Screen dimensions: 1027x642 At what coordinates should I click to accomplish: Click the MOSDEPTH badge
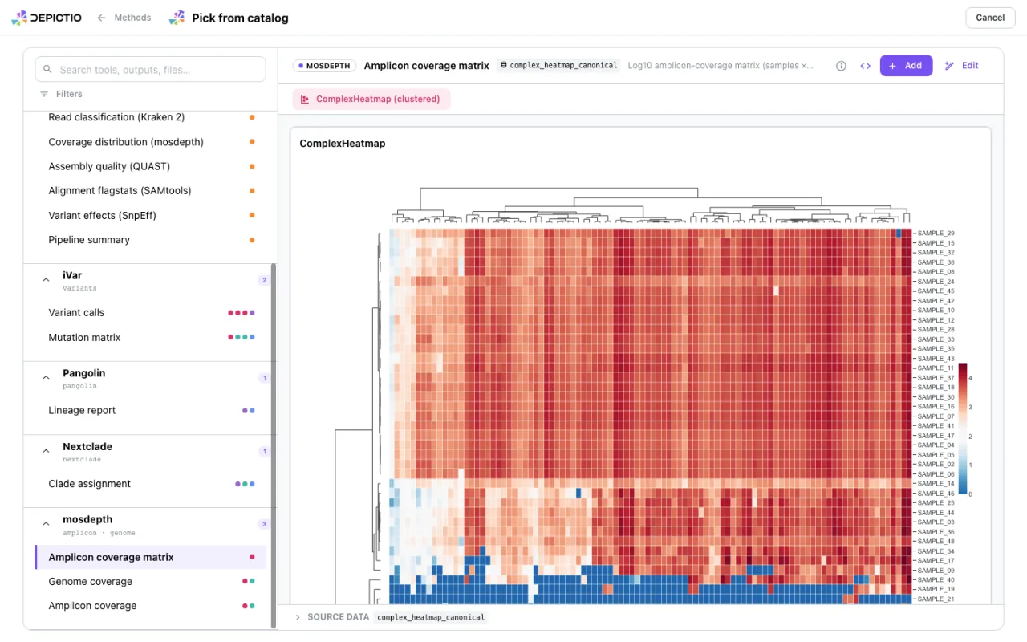(323, 66)
